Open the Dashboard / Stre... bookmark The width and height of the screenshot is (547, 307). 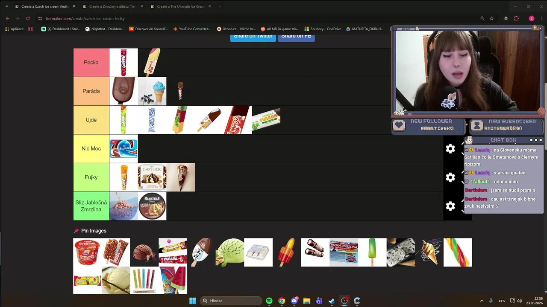point(61,29)
